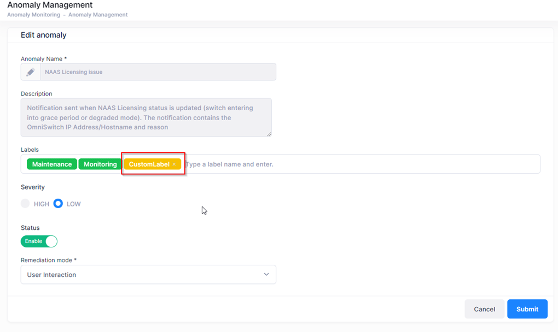Click the NAAS Licensing issue name field

point(158,72)
